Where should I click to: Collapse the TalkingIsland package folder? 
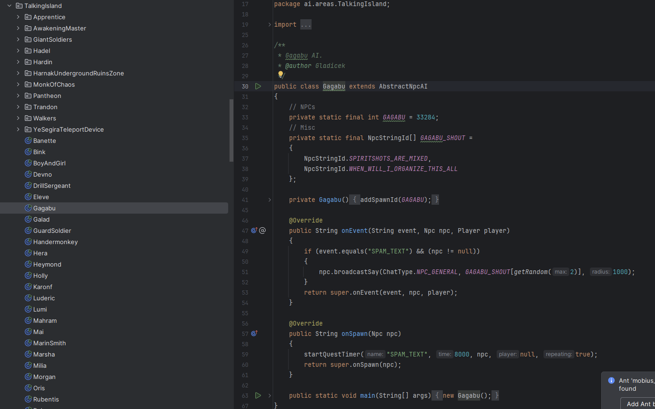(x=9, y=6)
